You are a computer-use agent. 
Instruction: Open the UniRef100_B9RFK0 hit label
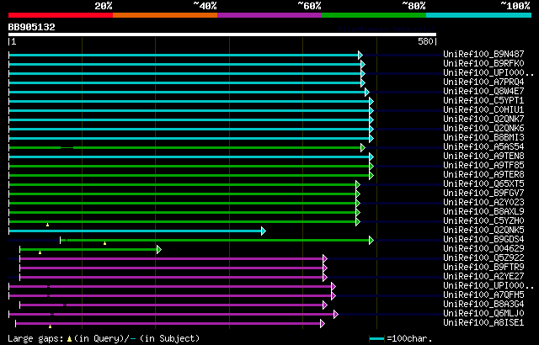tap(483, 63)
